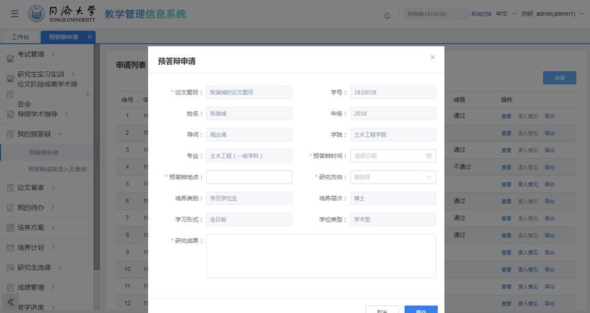Open the 研究方向 dropdown

point(393,177)
